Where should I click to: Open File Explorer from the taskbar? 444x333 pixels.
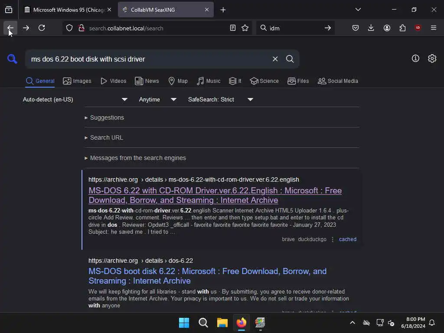tap(222, 323)
